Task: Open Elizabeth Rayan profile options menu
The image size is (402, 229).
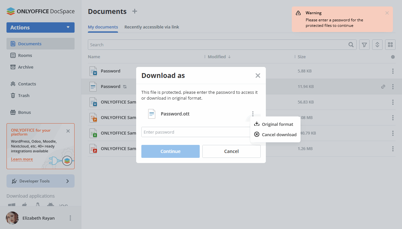Action: point(70,218)
